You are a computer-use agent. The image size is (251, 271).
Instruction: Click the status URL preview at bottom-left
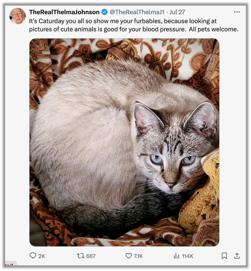[10, 264]
